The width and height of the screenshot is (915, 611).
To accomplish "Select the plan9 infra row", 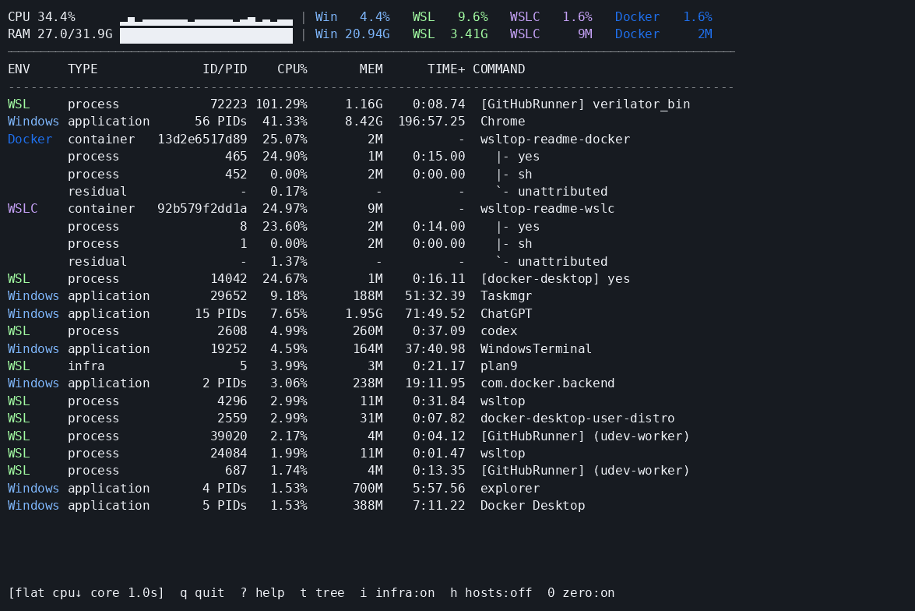I will tap(262, 366).
